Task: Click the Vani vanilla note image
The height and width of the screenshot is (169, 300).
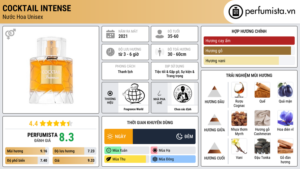Action: click(239, 146)
